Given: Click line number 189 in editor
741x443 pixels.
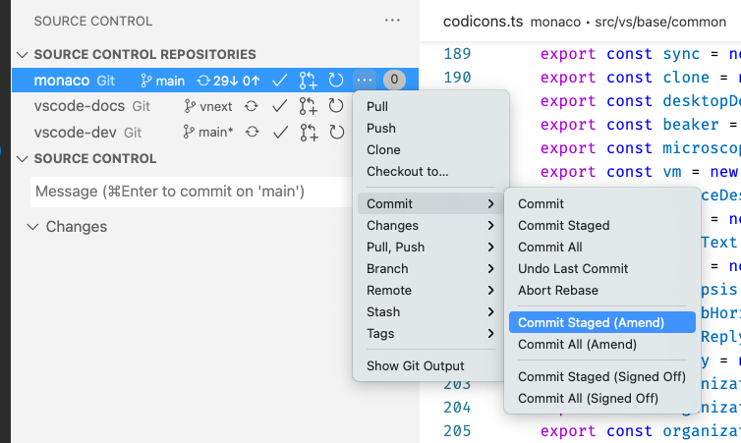Looking at the screenshot, I should tap(457, 54).
